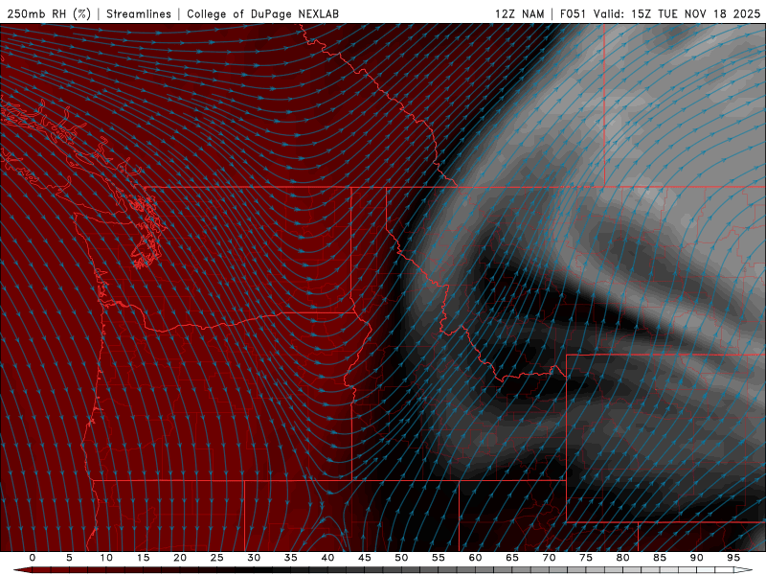
Task: Click the '45' colorbar scale label
Action: click(365, 558)
